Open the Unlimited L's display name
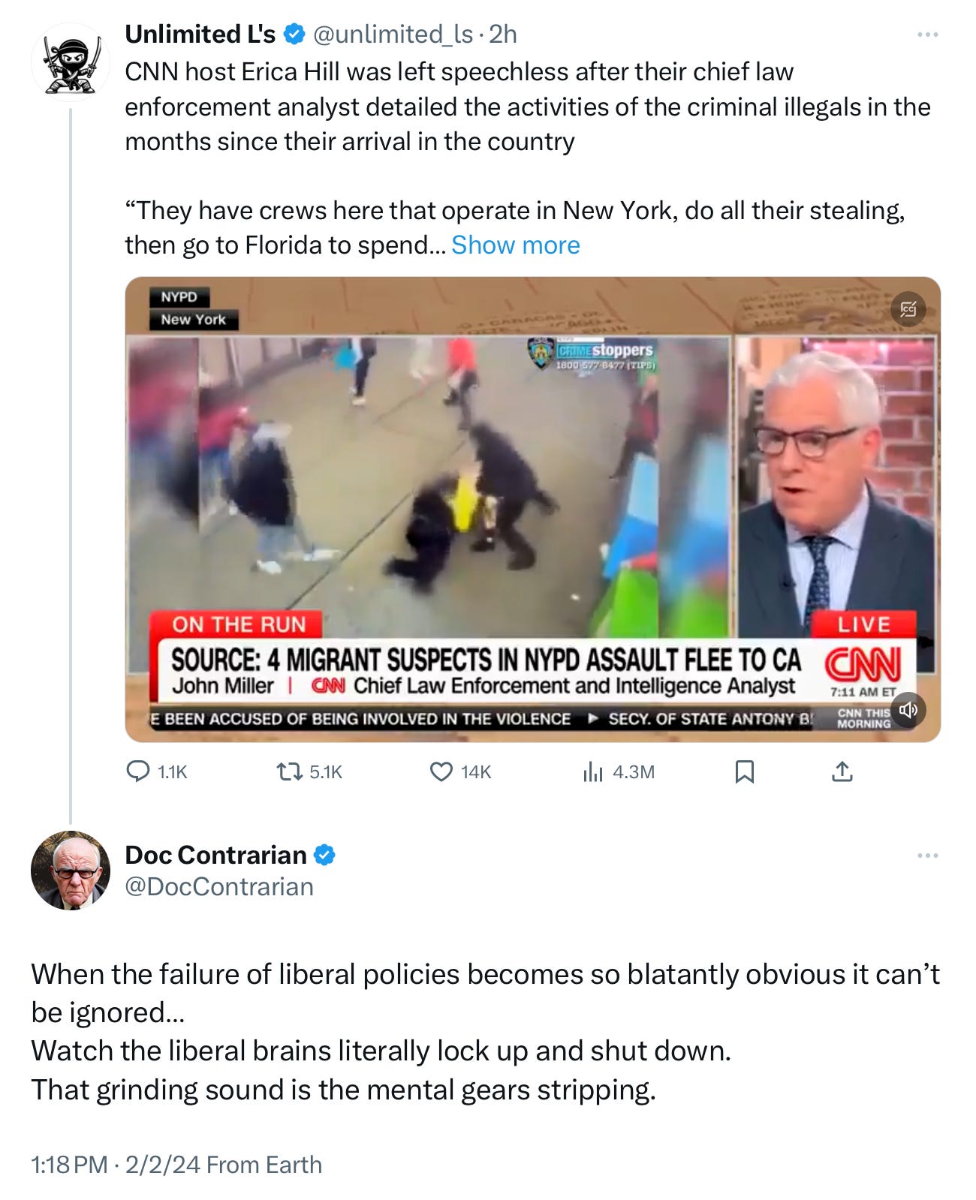This screenshot has width=976, height=1200. (x=200, y=35)
